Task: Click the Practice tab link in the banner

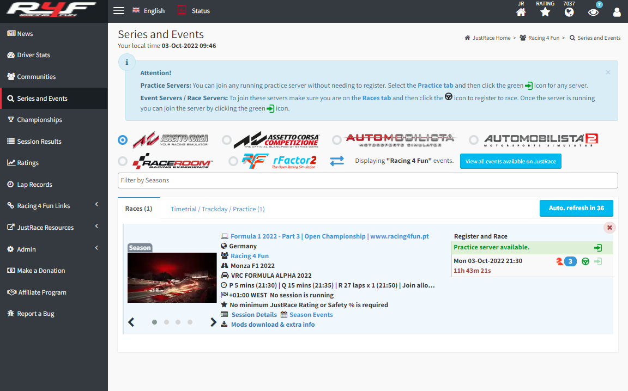Action: (436, 85)
